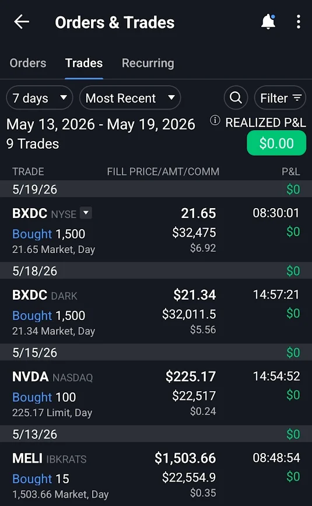Open the MELI IBKRATS trade row
Viewport: 312px width, 506px height.
156,474
